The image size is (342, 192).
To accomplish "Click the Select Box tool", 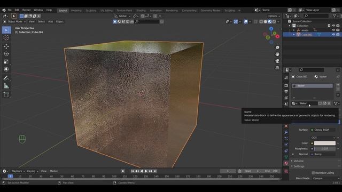I will pyautogui.click(x=6, y=30).
